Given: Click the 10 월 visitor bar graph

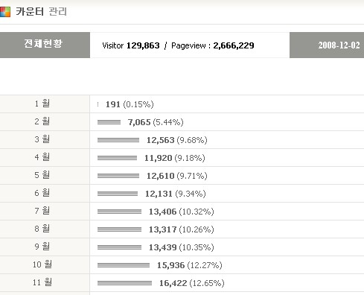Looking at the screenshot, I should click(x=124, y=265).
